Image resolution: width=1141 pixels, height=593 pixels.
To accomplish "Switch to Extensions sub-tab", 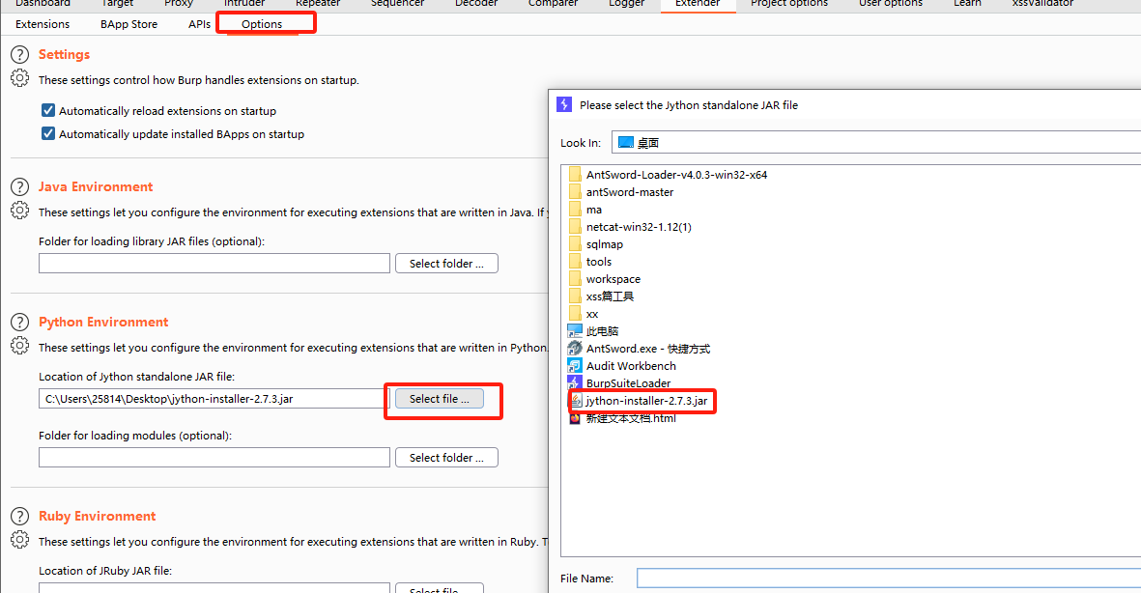I will pyautogui.click(x=43, y=24).
